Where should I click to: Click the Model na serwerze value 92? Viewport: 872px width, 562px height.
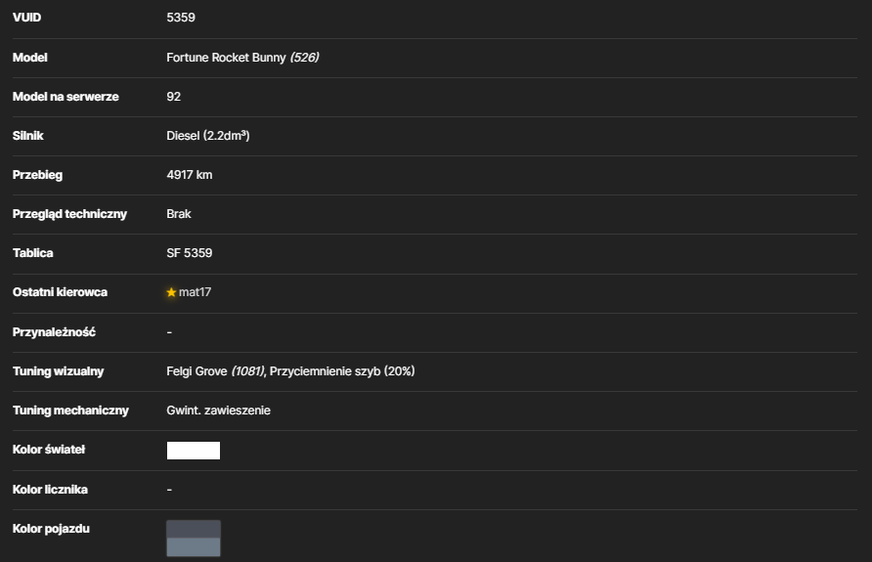pos(173,97)
